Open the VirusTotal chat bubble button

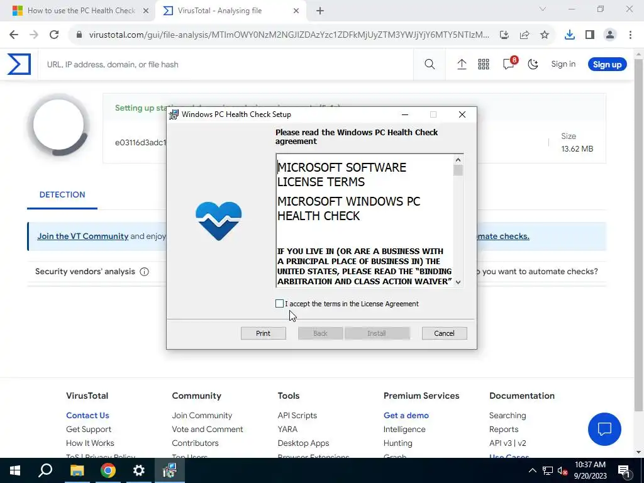coord(604,429)
